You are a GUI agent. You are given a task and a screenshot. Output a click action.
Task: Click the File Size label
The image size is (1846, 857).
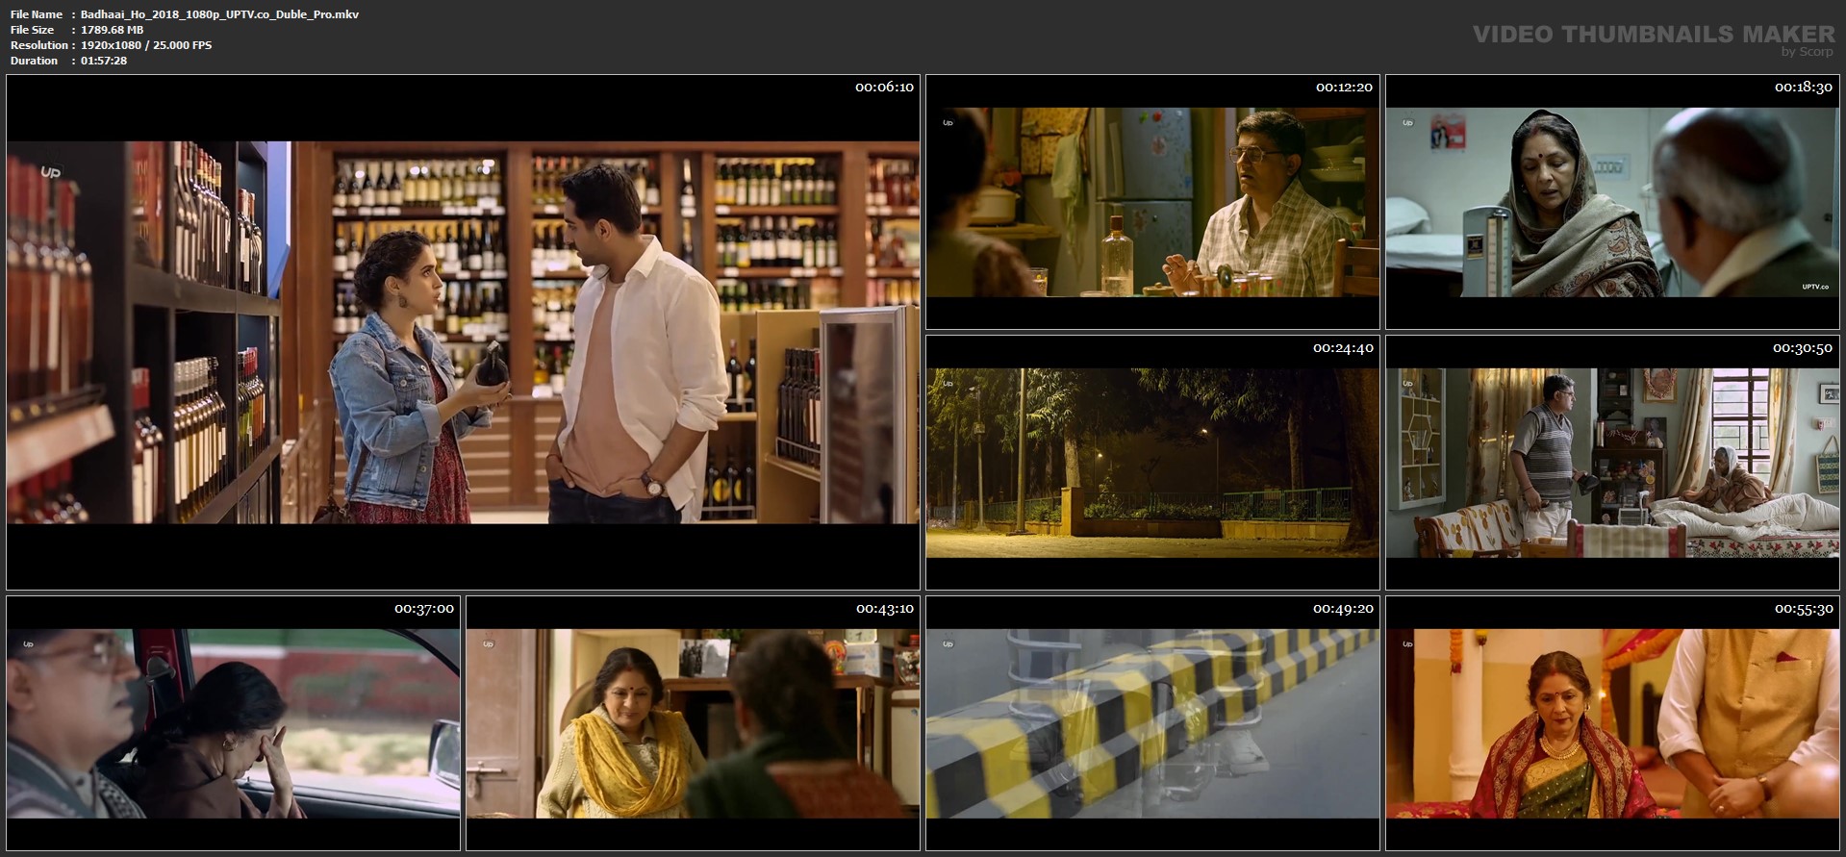pos(33,30)
